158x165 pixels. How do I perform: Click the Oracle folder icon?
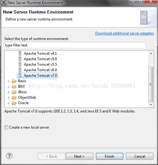point(14,103)
